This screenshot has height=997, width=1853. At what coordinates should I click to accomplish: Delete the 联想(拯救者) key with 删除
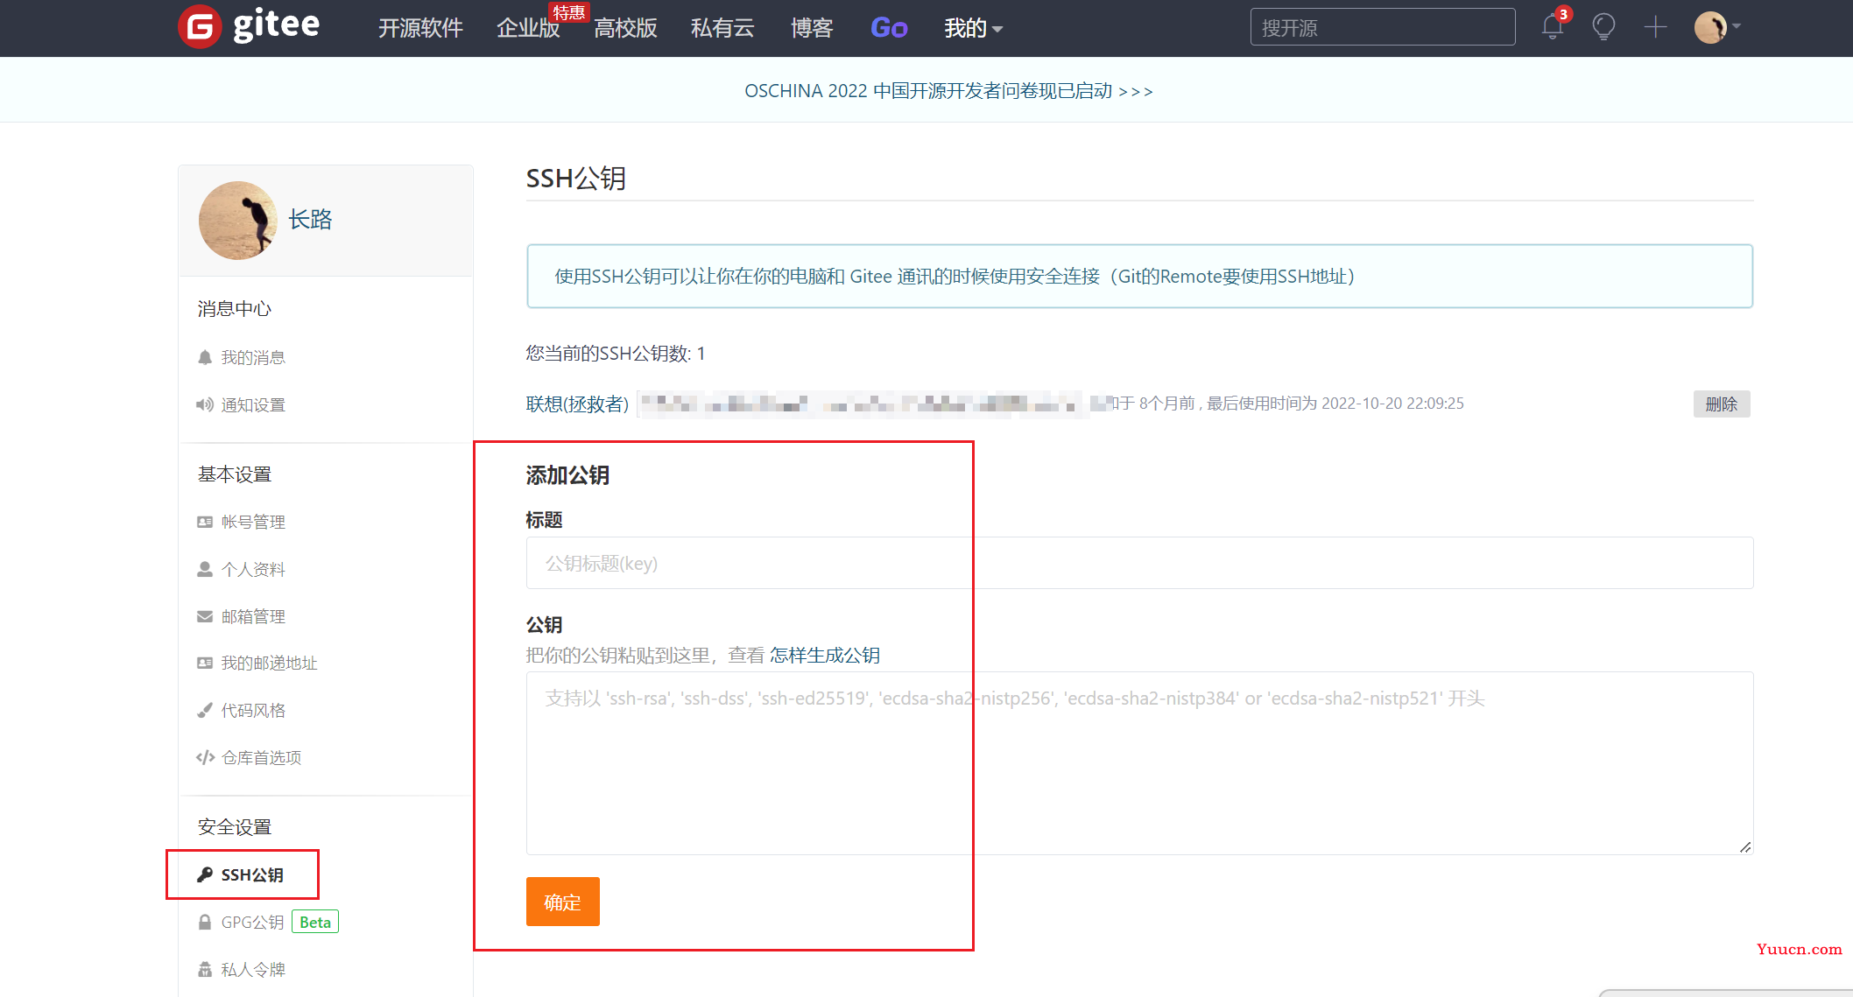1721,404
